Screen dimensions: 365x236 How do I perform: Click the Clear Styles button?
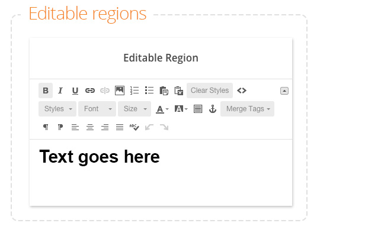[210, 90]
